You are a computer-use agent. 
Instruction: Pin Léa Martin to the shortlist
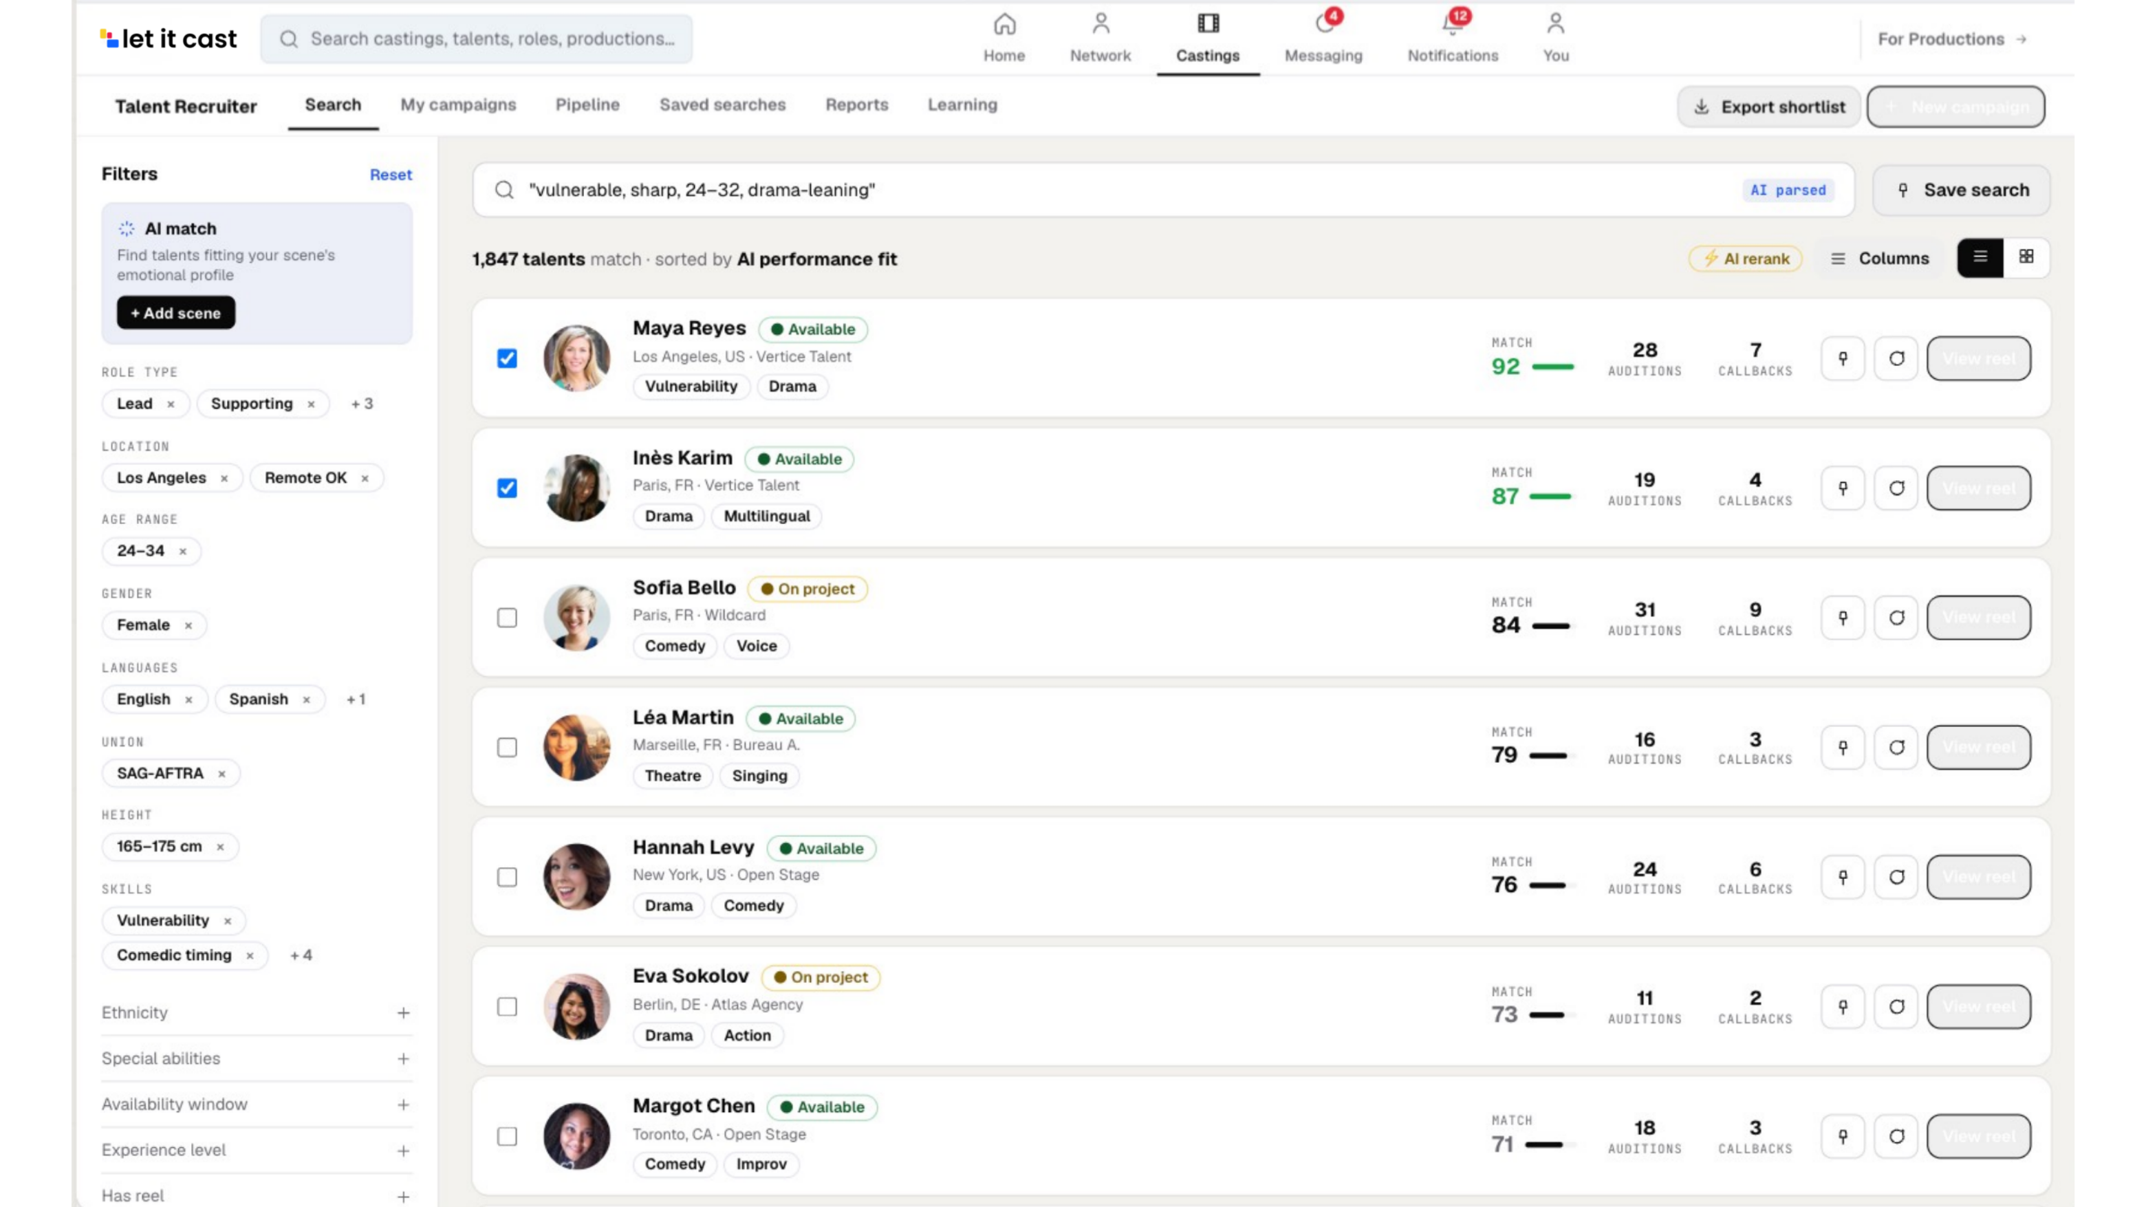tap(1842, 747)
